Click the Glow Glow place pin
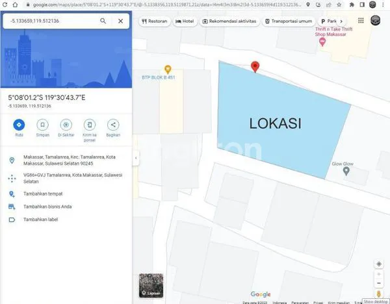 (346, 171)
